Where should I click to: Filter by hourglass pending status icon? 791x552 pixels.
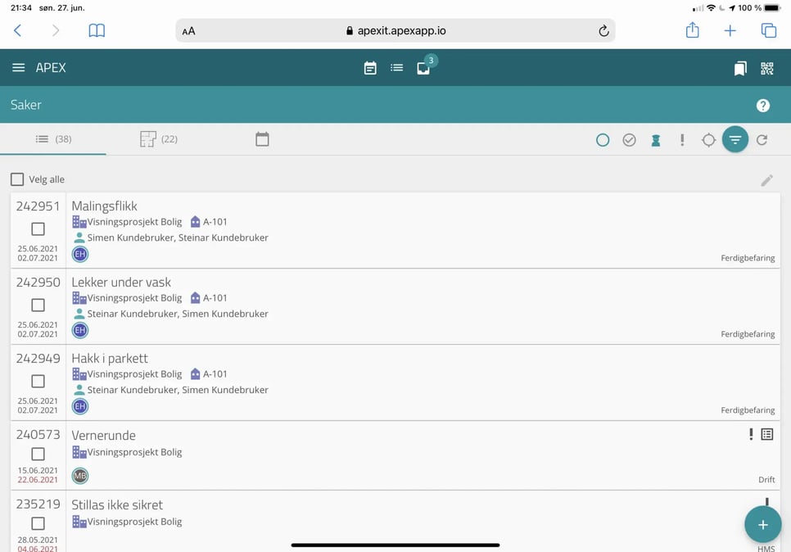click(655, 140)
